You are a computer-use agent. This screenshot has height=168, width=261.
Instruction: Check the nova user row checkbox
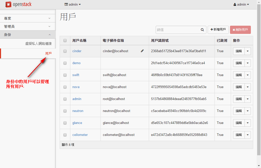65,87
